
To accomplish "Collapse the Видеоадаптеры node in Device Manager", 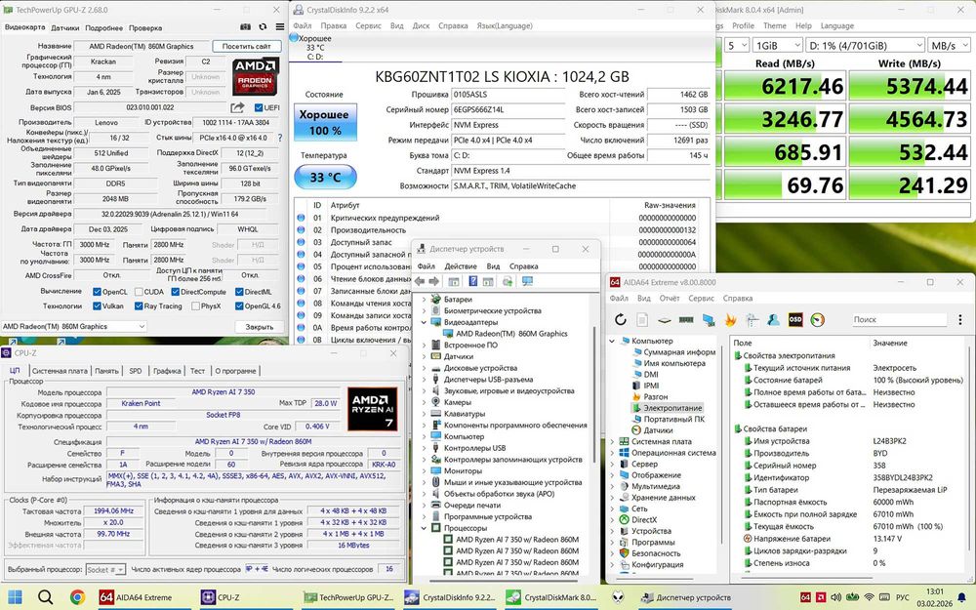I will pyautogui.click(x=424, y=322).
